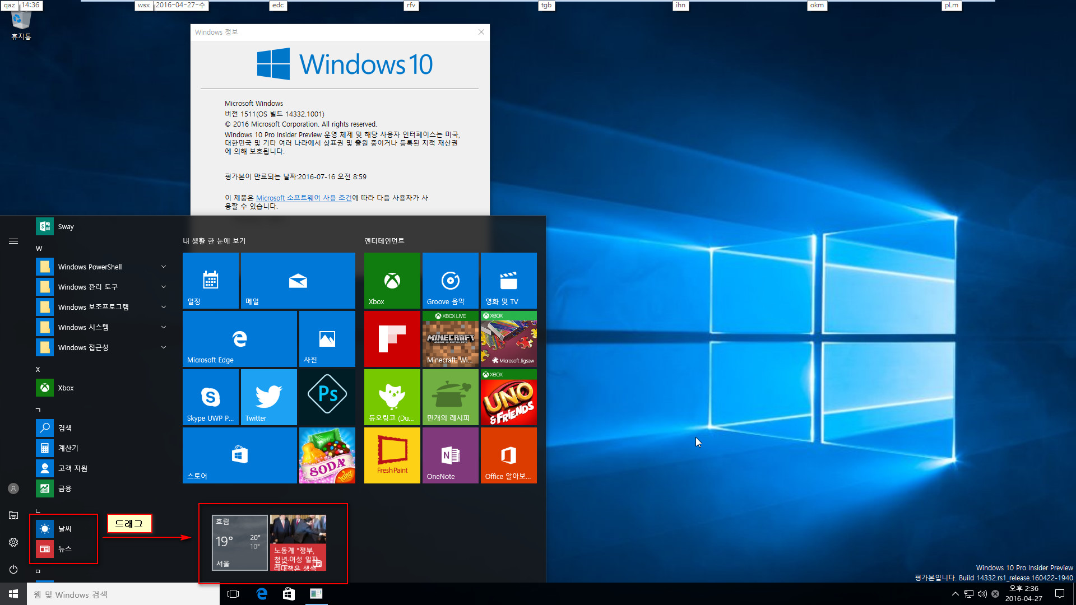The width and height of the screenshot is (1076, 605).
Task: Open the Recycle Bin desktop icon
Action: click(x=21, y=25)
